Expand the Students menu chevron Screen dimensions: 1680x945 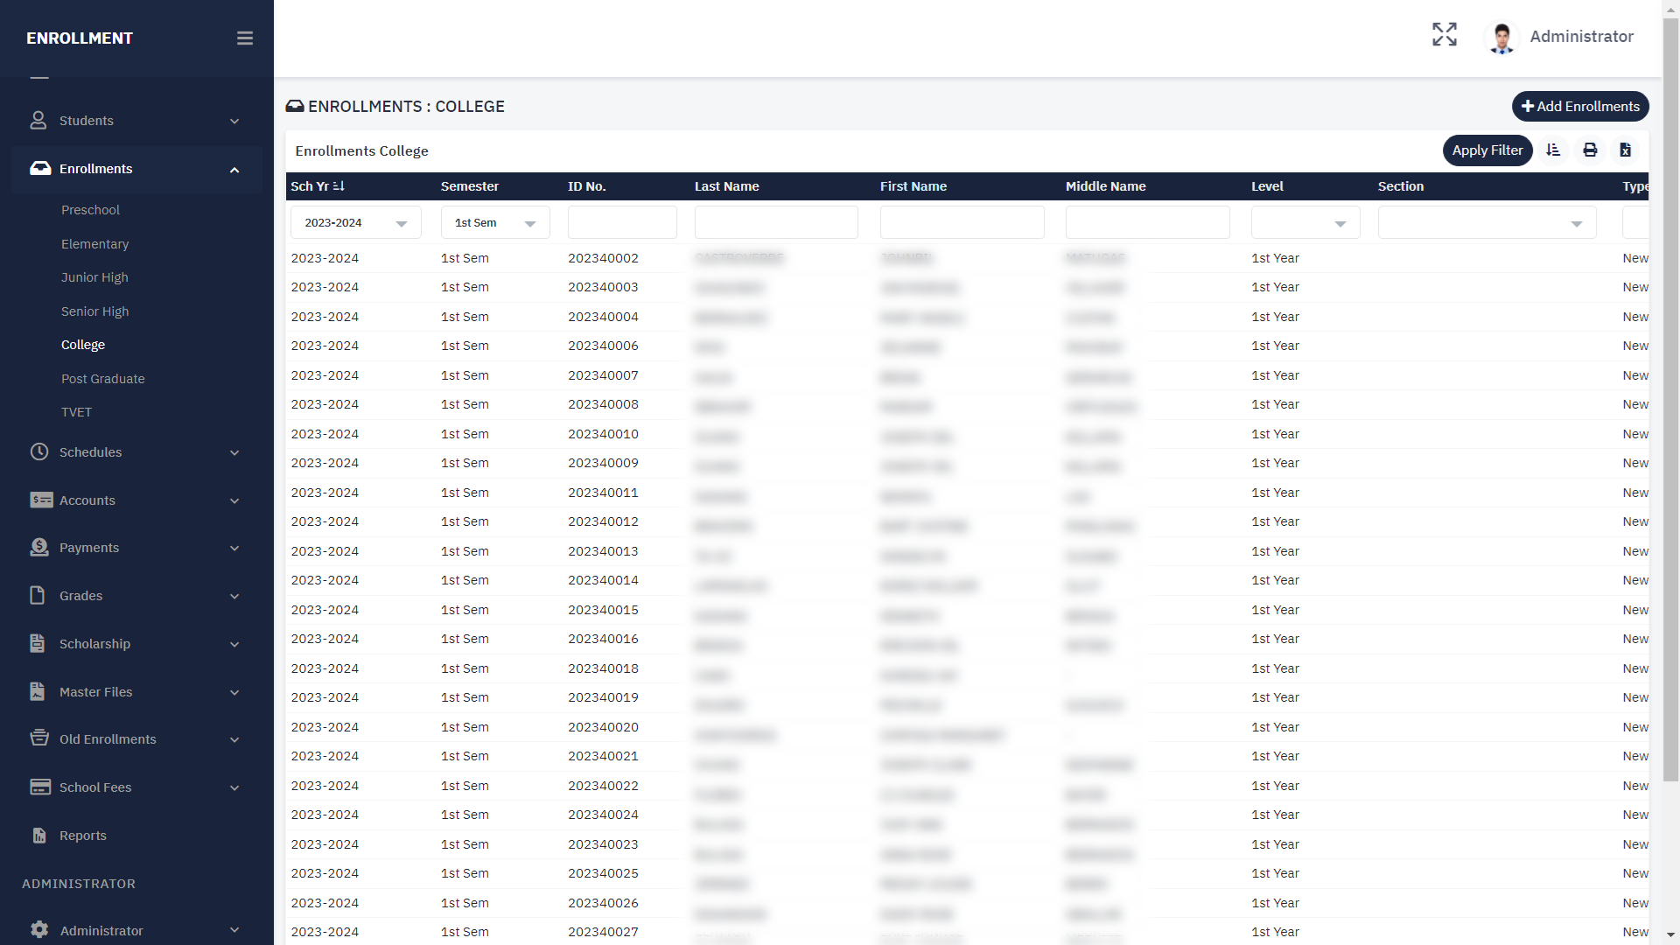pyautogui.click(x=234, y=122)
